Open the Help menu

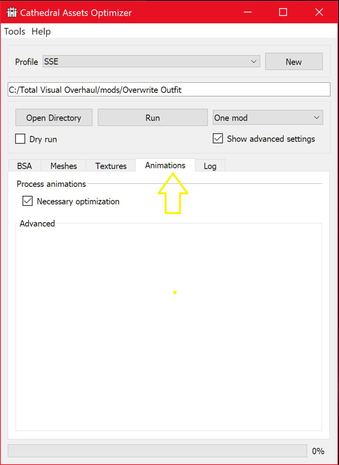click(x=41, y=31)
